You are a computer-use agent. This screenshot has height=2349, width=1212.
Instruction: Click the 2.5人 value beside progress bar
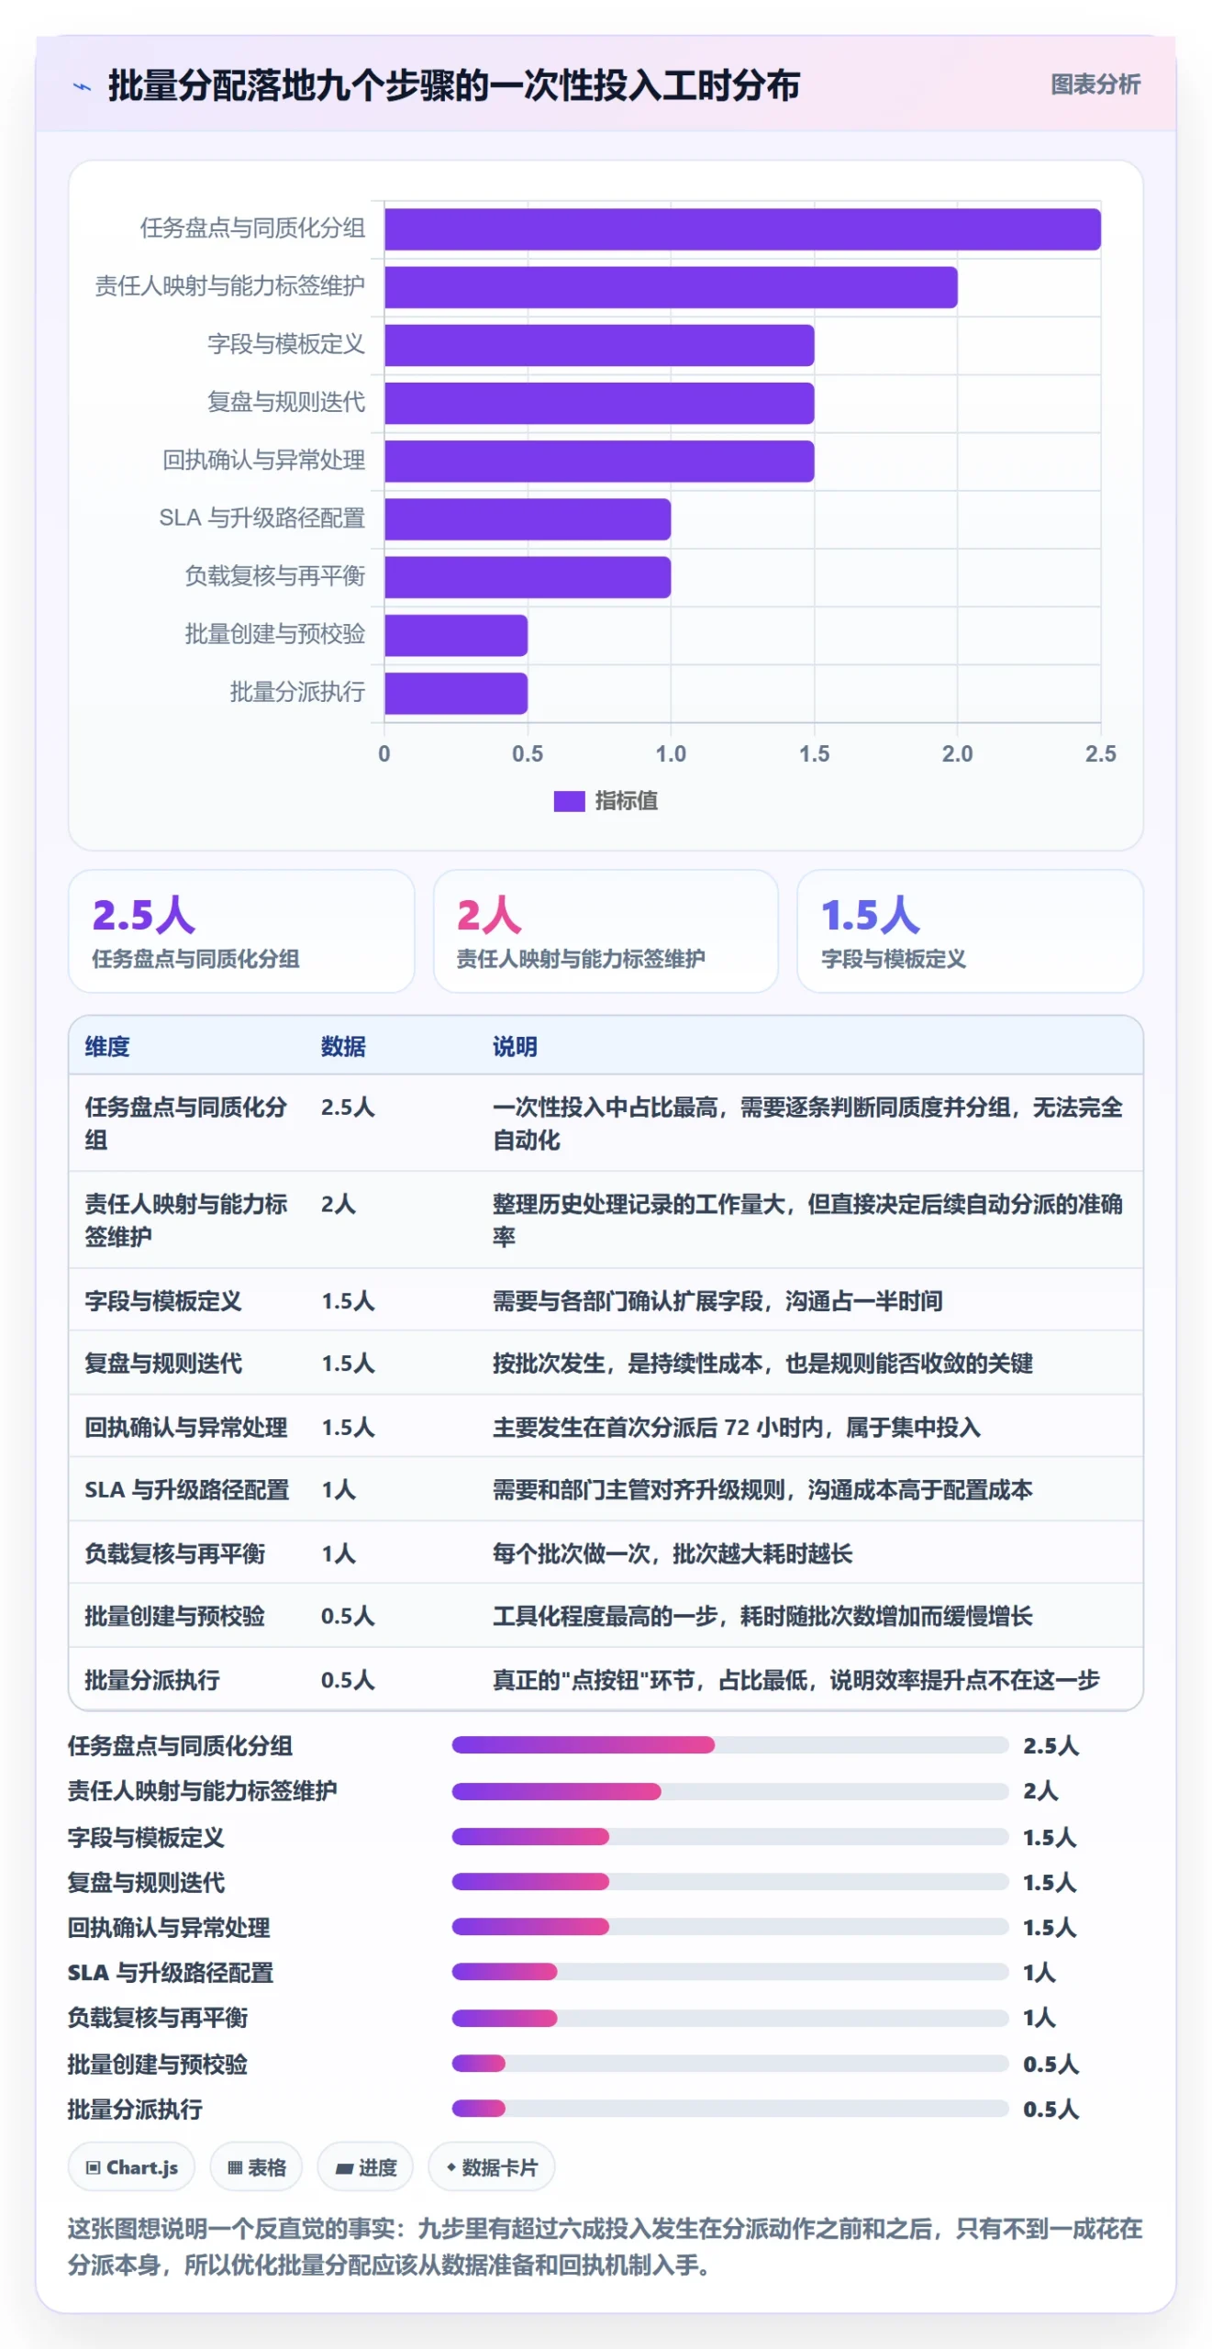(1051, 1744)
